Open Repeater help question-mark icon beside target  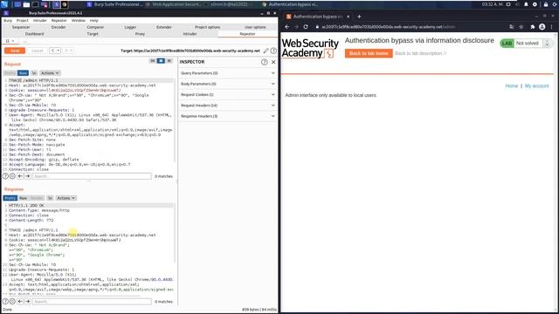pos(273,51)
